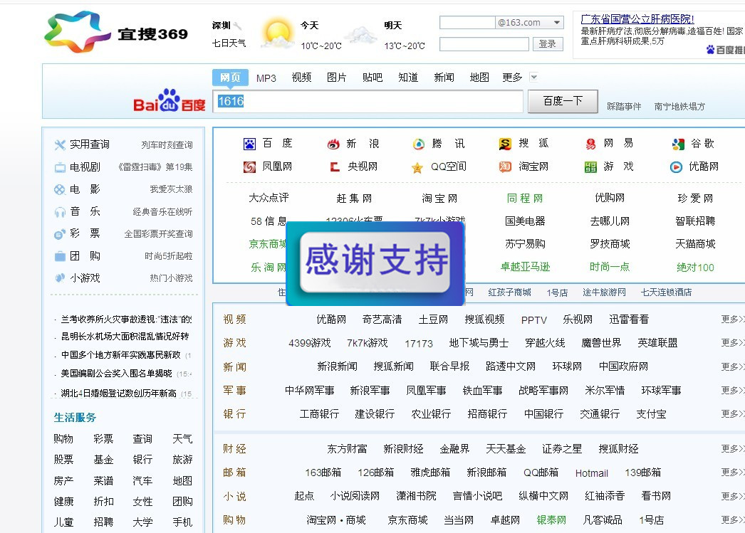Image resolution: width=745 pixels, height=533 pixels.
Task: Expand 更多 in the 军事 row
Action: pos(732,390)
